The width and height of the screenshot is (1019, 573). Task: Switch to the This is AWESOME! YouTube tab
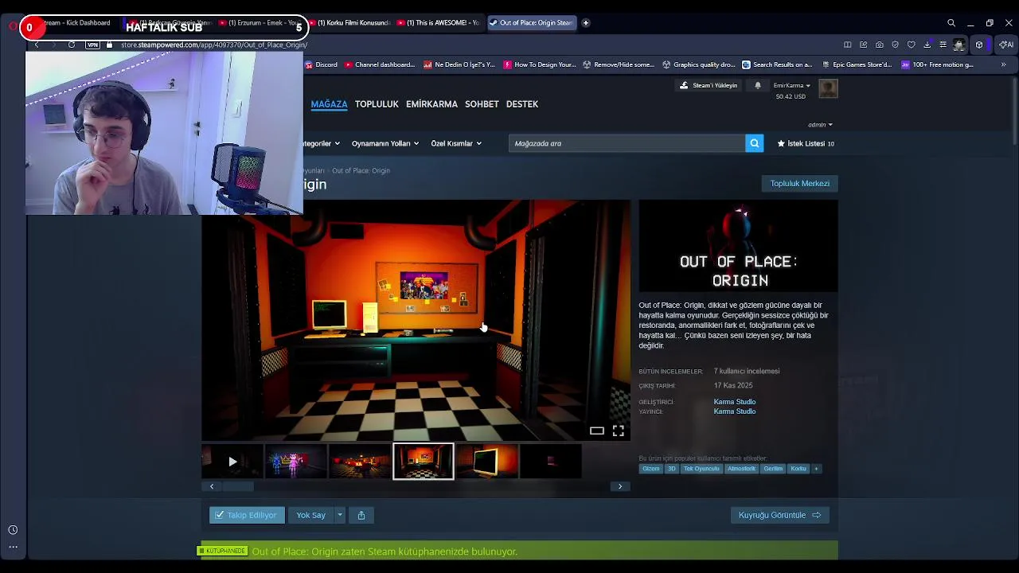pyautogui.click(x=439, y=23)
